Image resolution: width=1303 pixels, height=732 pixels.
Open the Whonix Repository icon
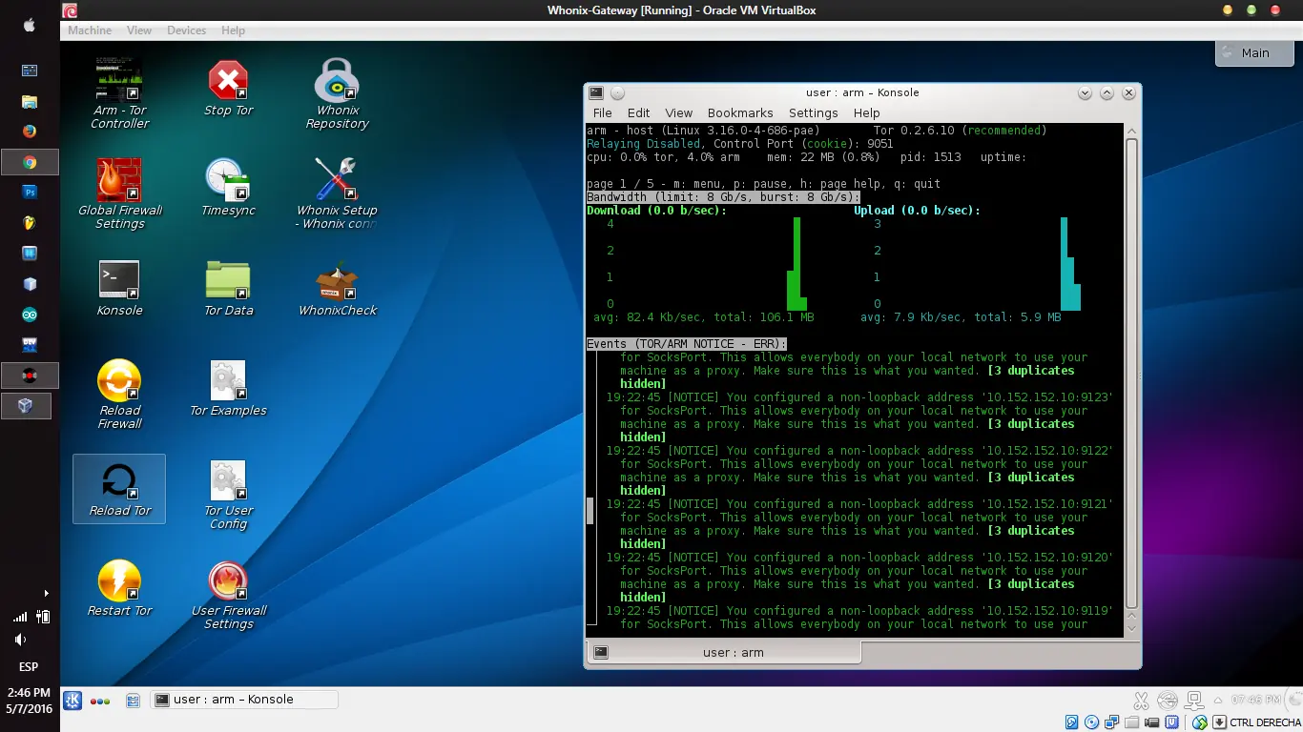(337, 92)
